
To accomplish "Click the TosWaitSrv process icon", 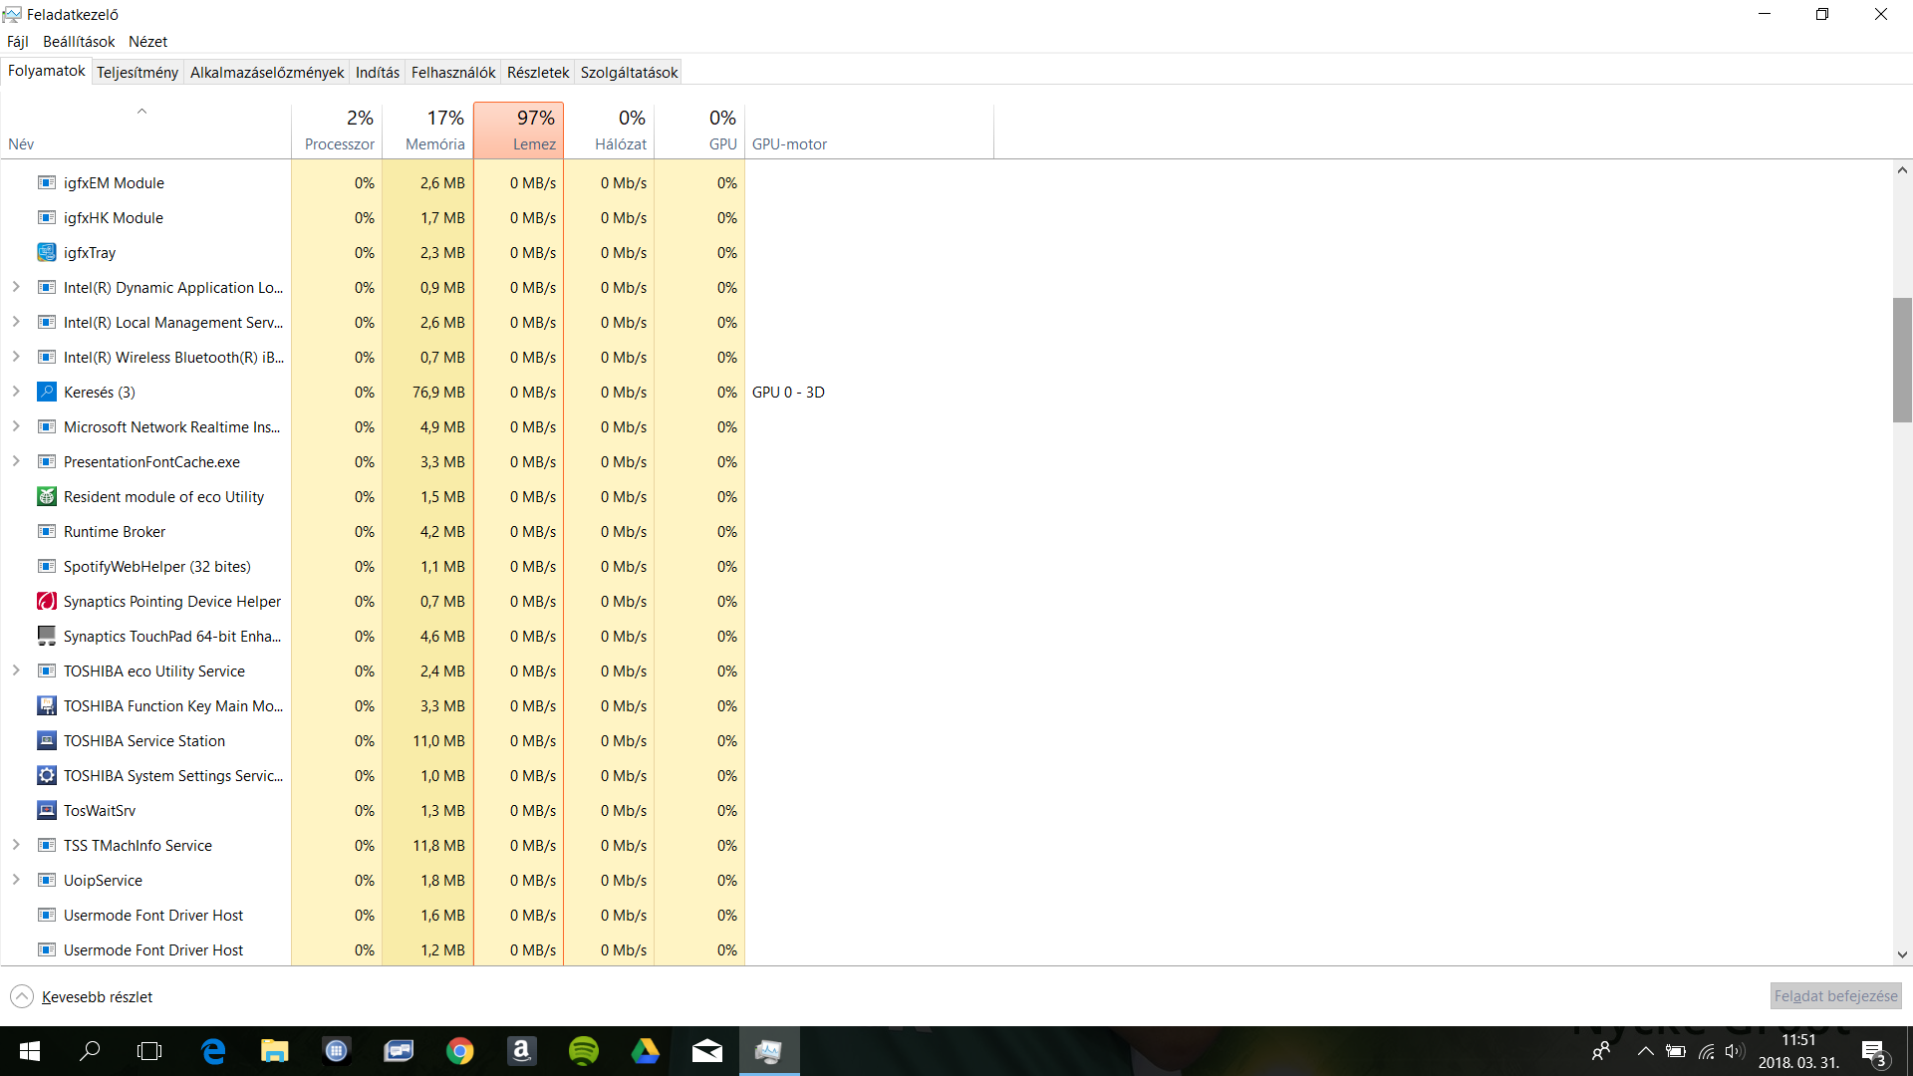I will [x=47, y=810].
